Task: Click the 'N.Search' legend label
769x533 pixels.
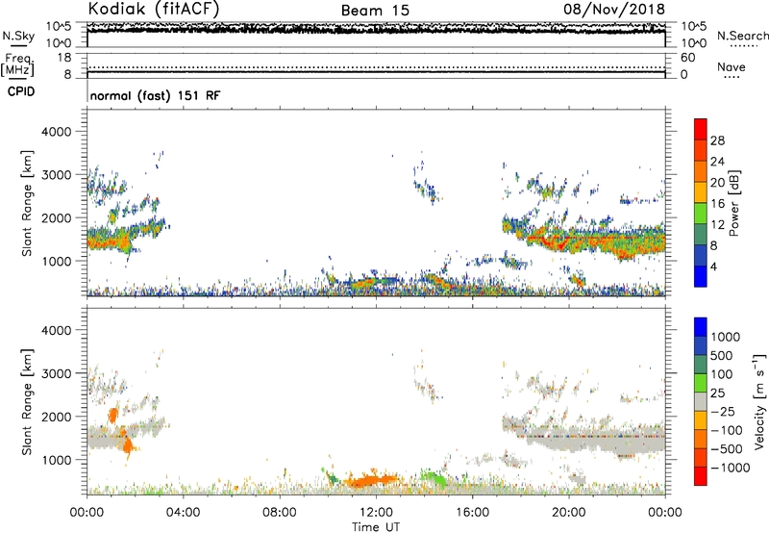Action: point(742,36)
